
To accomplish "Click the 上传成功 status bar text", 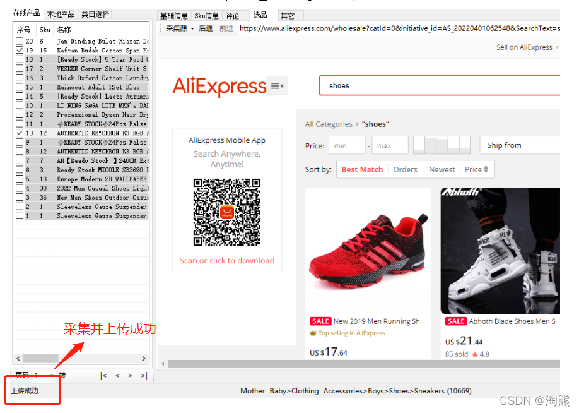I will (25, 391).
